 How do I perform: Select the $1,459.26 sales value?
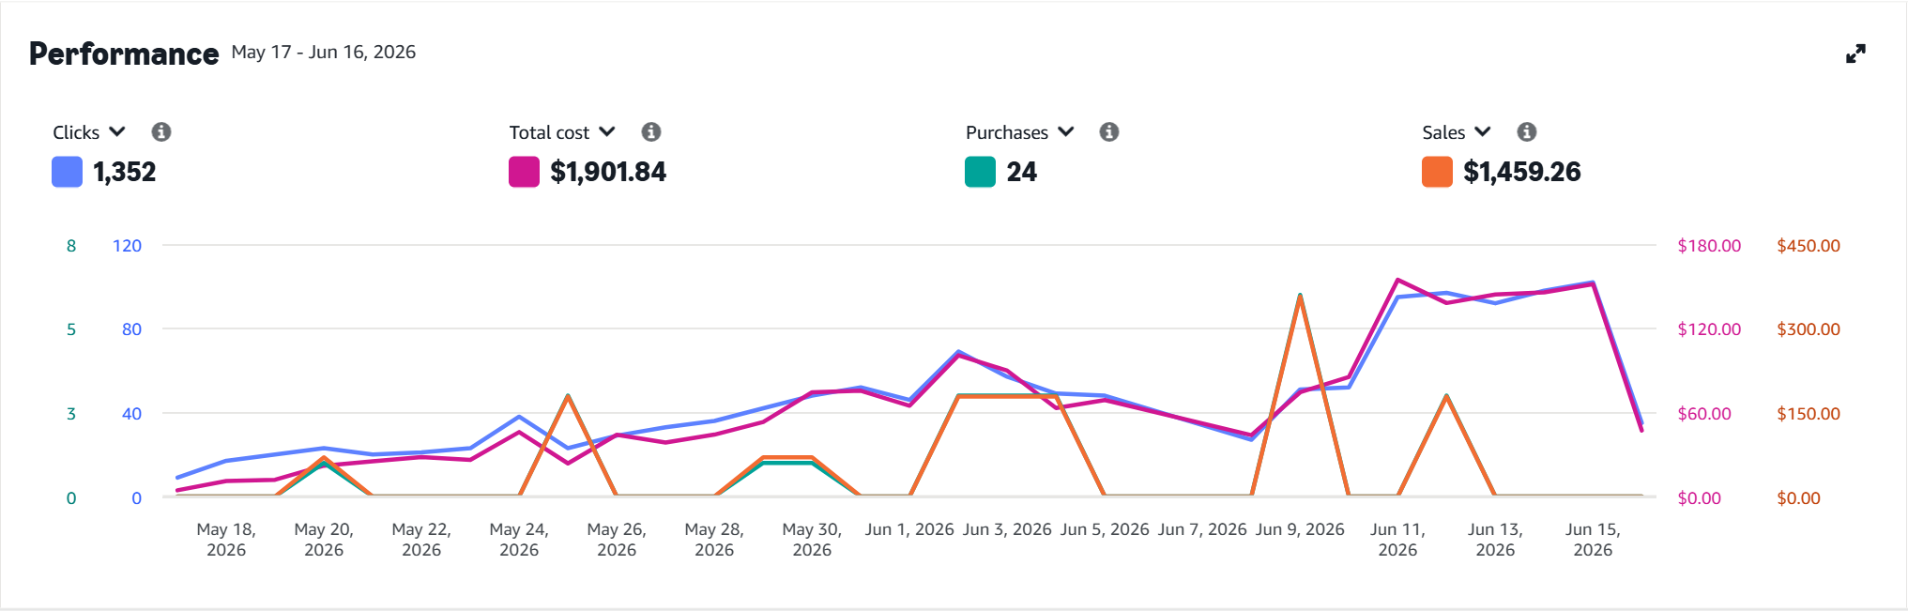click(1522, 172)
